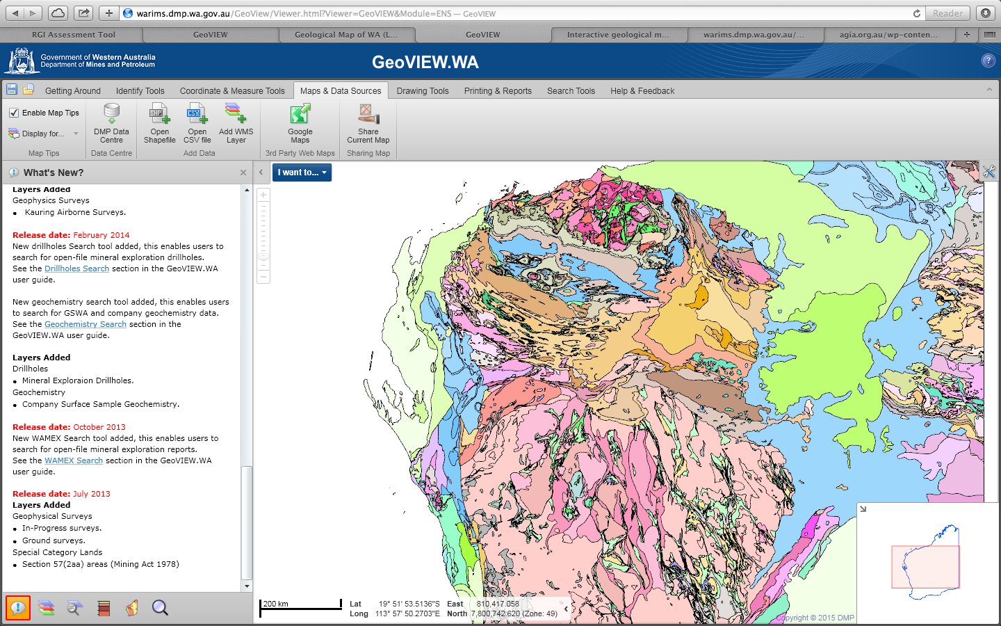Screen dimensions: 1001x626
Task: Add a WMS Layer
Action: point(236,123)
